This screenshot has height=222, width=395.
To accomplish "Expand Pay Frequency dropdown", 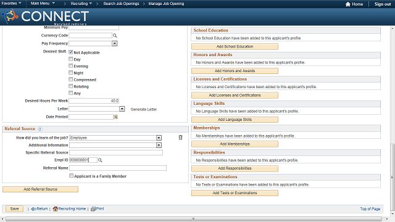I will pos(115,44).
